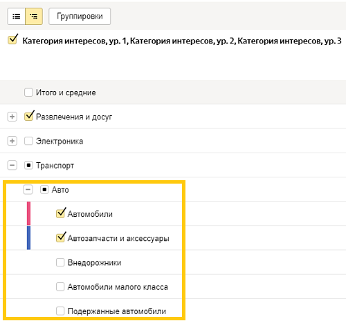Screen dimensions: 346x321
Task: Toggle the Транспорт partial checkbox
Action: pos(28,165)
